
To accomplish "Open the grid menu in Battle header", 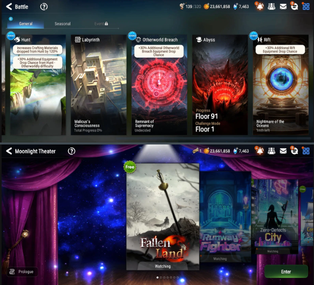I will click(306, 6).
